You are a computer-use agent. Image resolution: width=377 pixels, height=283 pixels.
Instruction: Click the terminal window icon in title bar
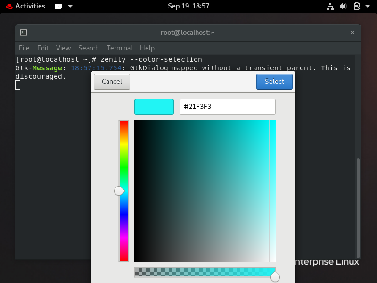(24, 33)
